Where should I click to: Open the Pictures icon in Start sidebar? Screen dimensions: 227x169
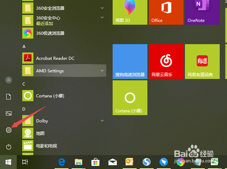click(x=9, y=113)
